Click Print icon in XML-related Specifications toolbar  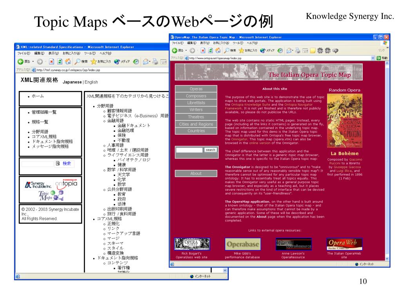tap(155, 62)
